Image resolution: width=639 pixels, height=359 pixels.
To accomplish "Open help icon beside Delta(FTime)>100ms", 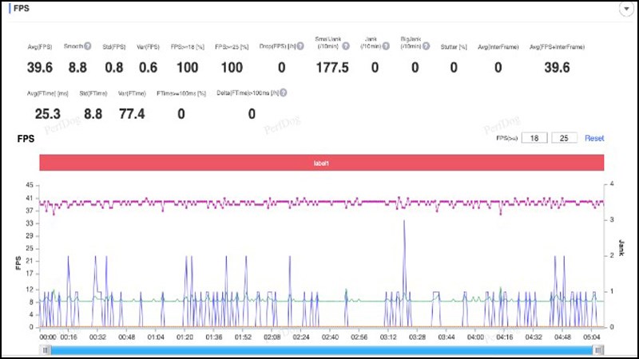I will (283, 93).
